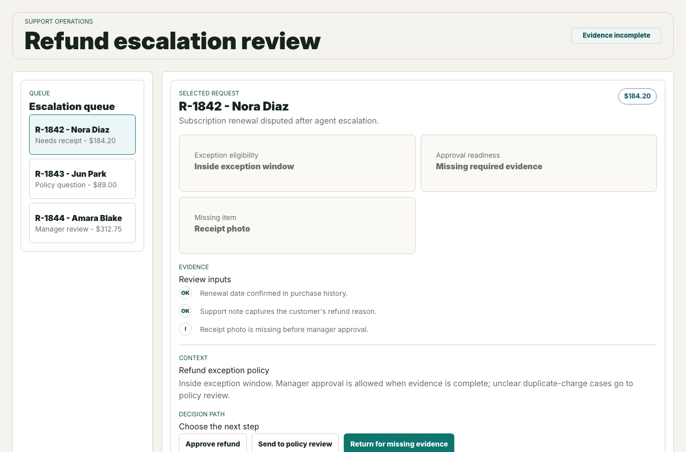Click the SELECTED REQUEST label
The width and height of the screenshot is (686, 452).
point(209,93)
